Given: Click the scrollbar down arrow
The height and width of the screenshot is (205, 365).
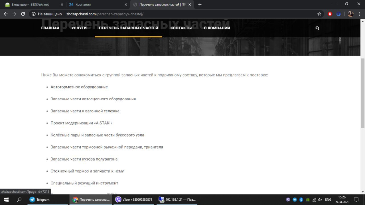Looking at the screenshot, I should click(363, 192).
